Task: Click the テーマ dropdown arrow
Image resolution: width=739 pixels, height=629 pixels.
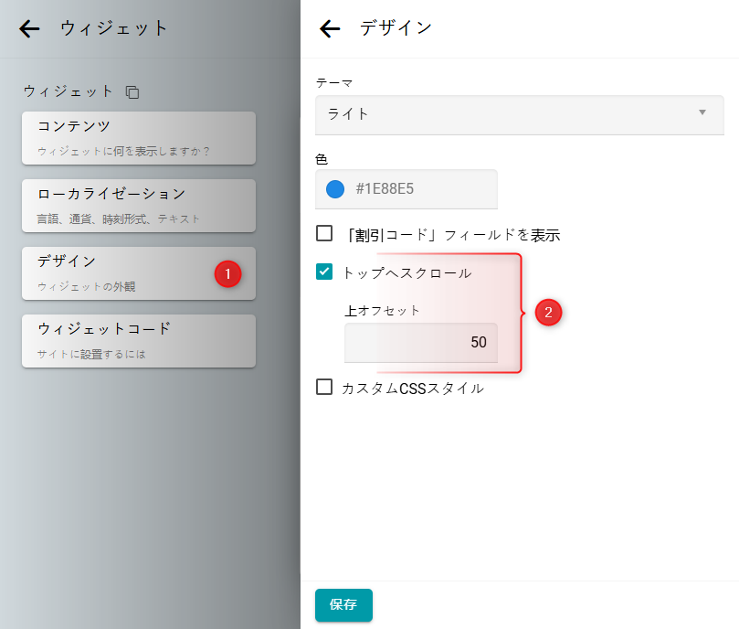Action: [702, 112]
